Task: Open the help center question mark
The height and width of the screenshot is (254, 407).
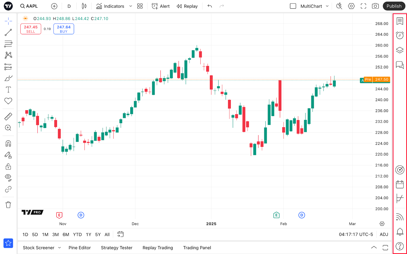Action: [x=400, y=246]
